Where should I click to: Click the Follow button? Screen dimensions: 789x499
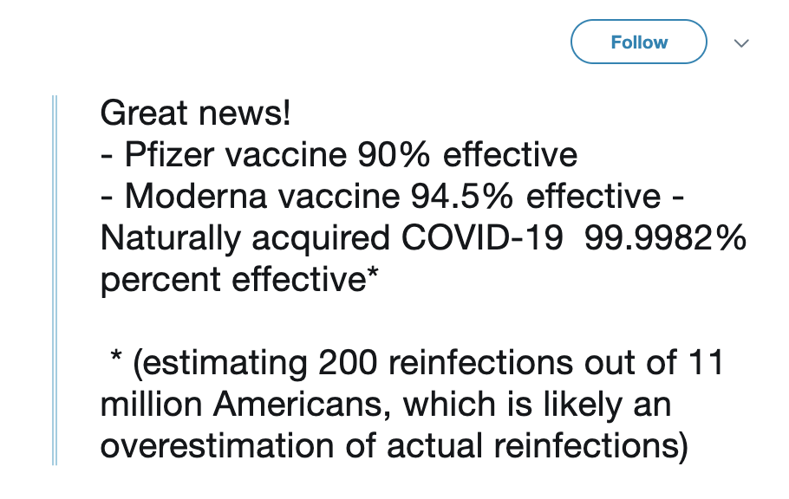click(639, 42)
